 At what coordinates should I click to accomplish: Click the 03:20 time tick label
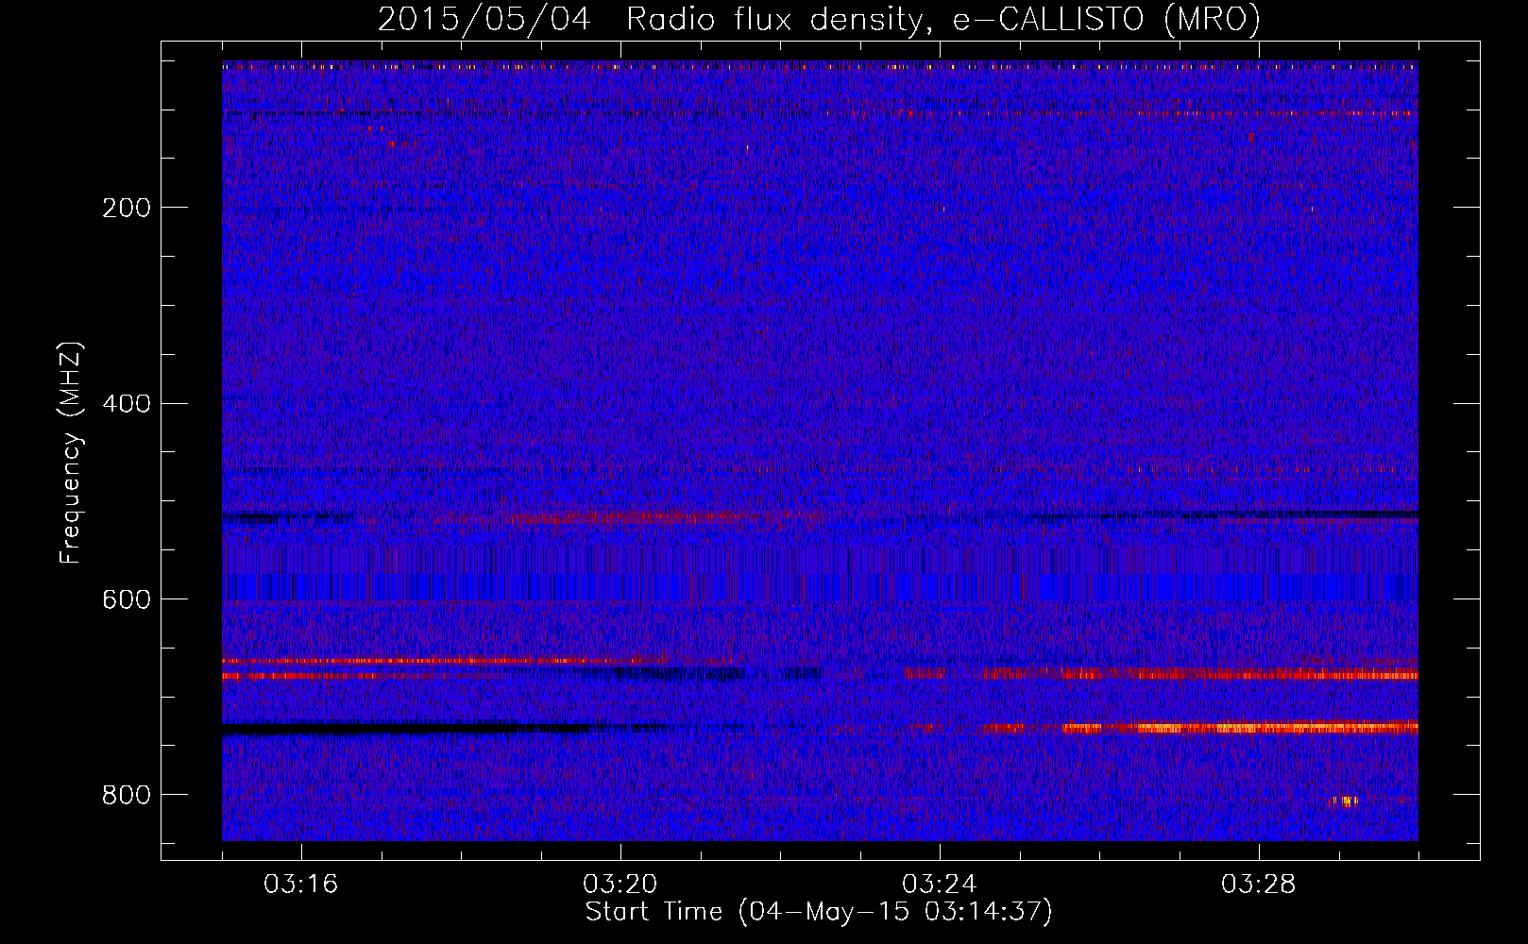tap(620, 885)
